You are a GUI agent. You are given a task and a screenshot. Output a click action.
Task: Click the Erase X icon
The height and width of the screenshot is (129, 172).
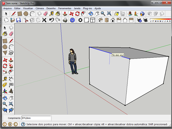point(44,20)
